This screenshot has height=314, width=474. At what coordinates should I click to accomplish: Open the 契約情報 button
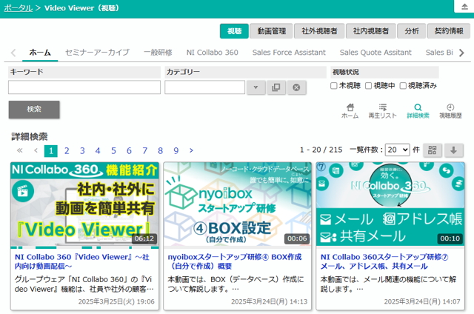(x=449, y=31)
